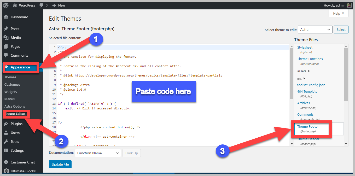The image size is (355, 176).
Task: Open the Theme Header file
Action: [308, 139]
